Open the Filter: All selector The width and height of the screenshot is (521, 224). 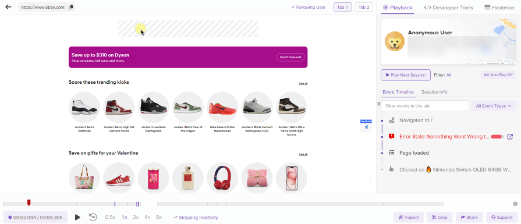pyautogui.click(x=442, y=75)
